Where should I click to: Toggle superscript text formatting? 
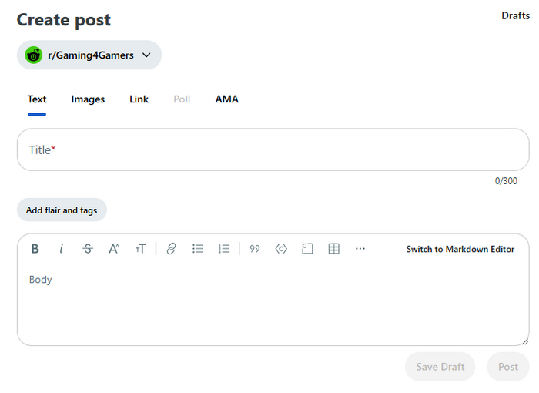114,249
